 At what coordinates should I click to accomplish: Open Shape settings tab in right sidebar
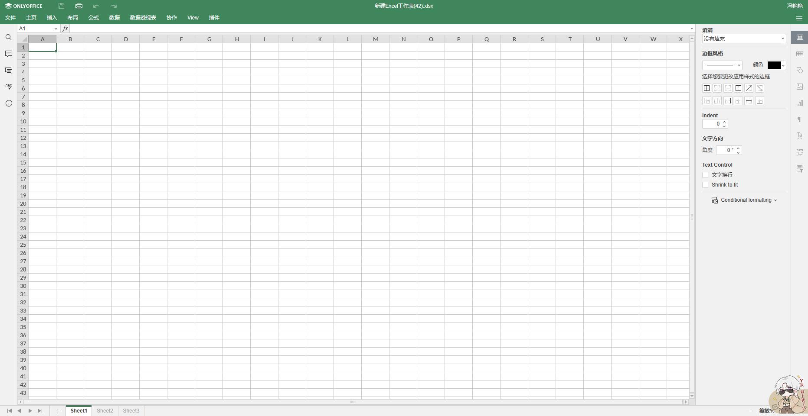(x=800, y=70)
